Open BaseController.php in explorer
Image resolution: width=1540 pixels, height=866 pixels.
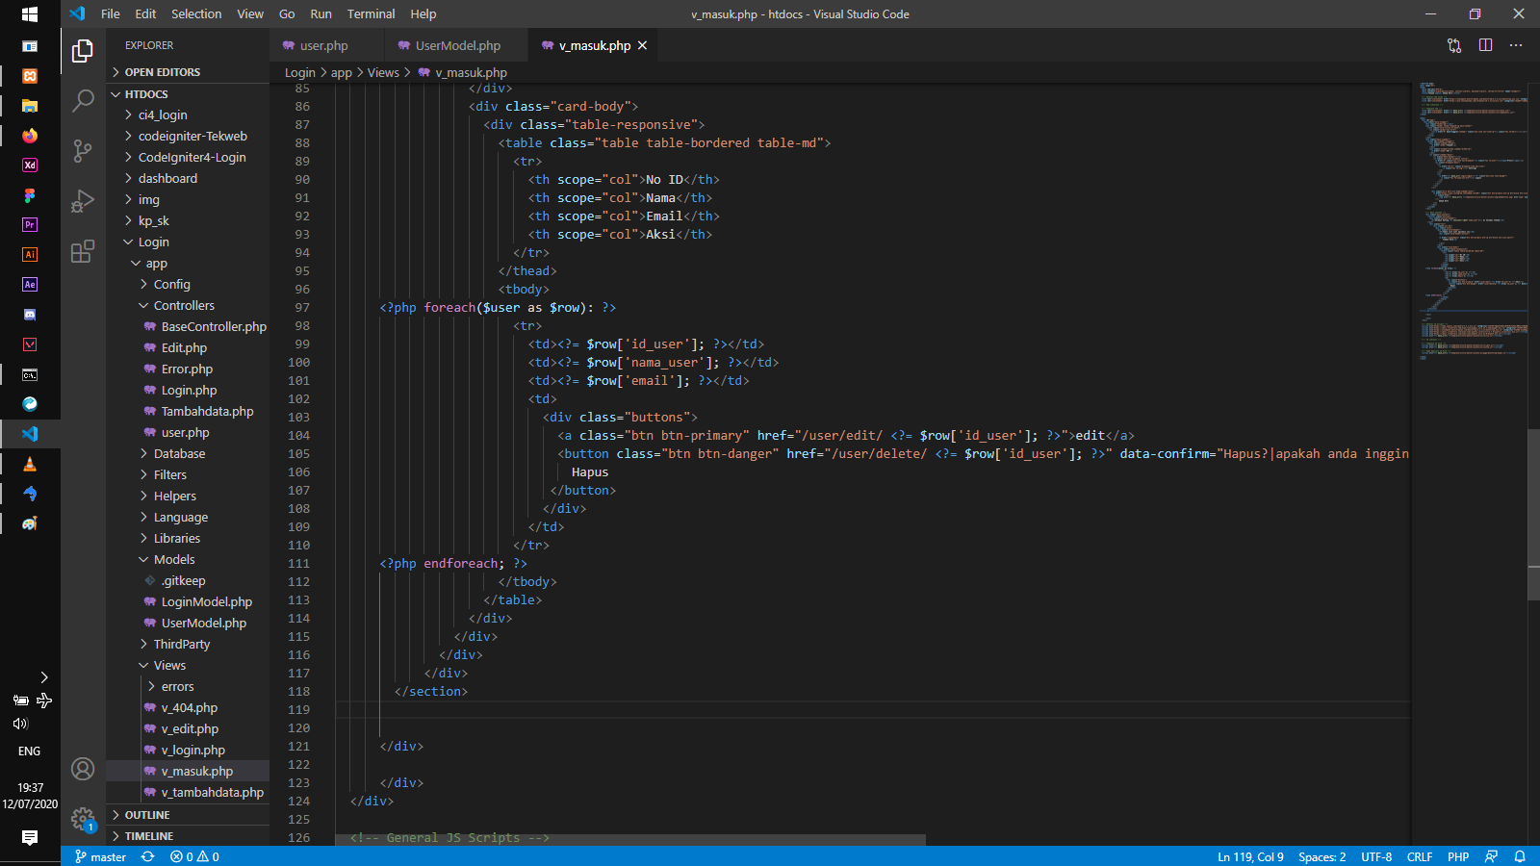[188, 326]
